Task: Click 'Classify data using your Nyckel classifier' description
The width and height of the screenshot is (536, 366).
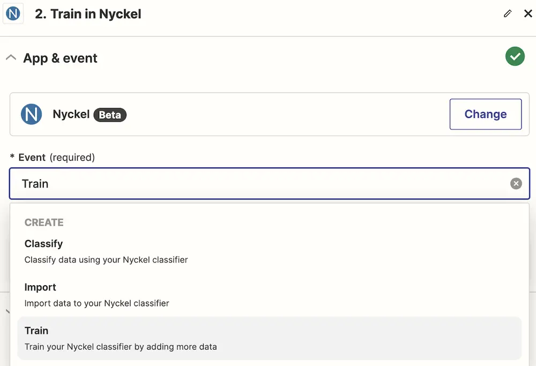Action: coord(106,260)
